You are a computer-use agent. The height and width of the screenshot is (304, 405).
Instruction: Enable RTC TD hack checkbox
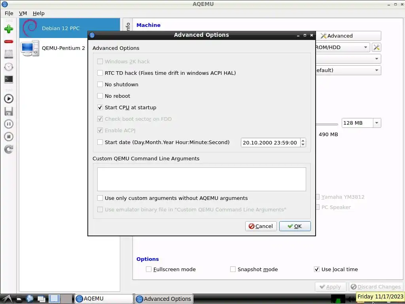coord(100,73)
